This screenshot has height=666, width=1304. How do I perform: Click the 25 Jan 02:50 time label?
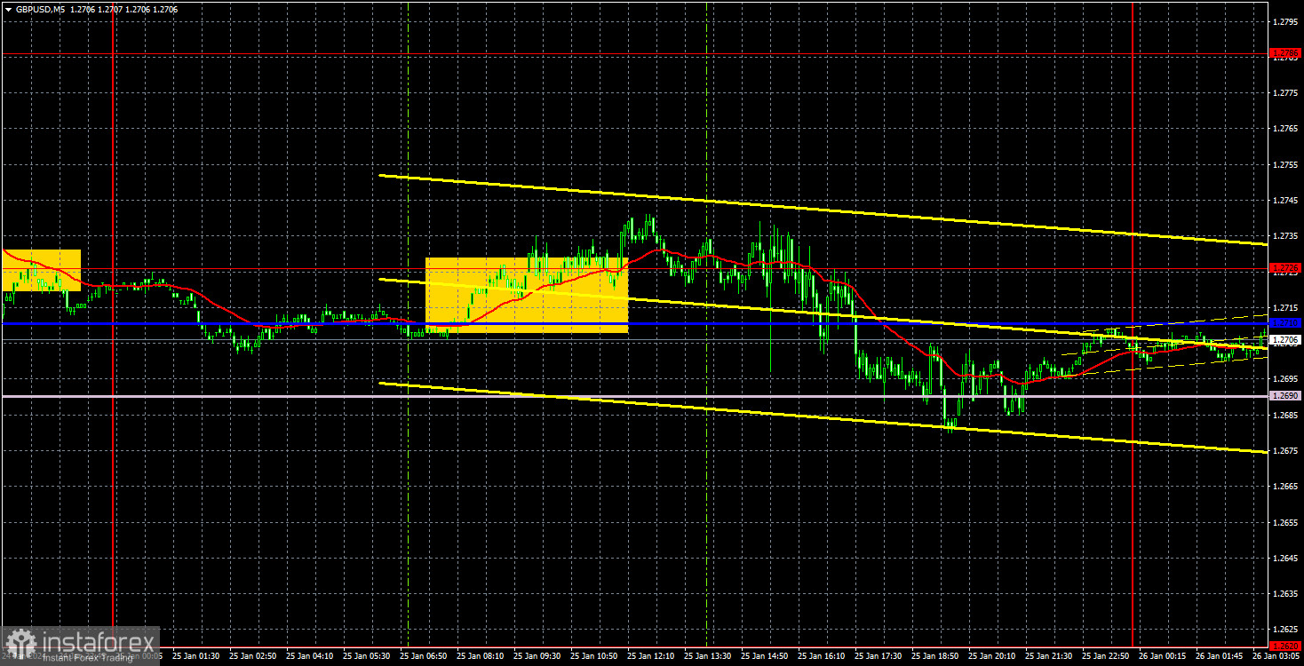[x=252, y=656]
